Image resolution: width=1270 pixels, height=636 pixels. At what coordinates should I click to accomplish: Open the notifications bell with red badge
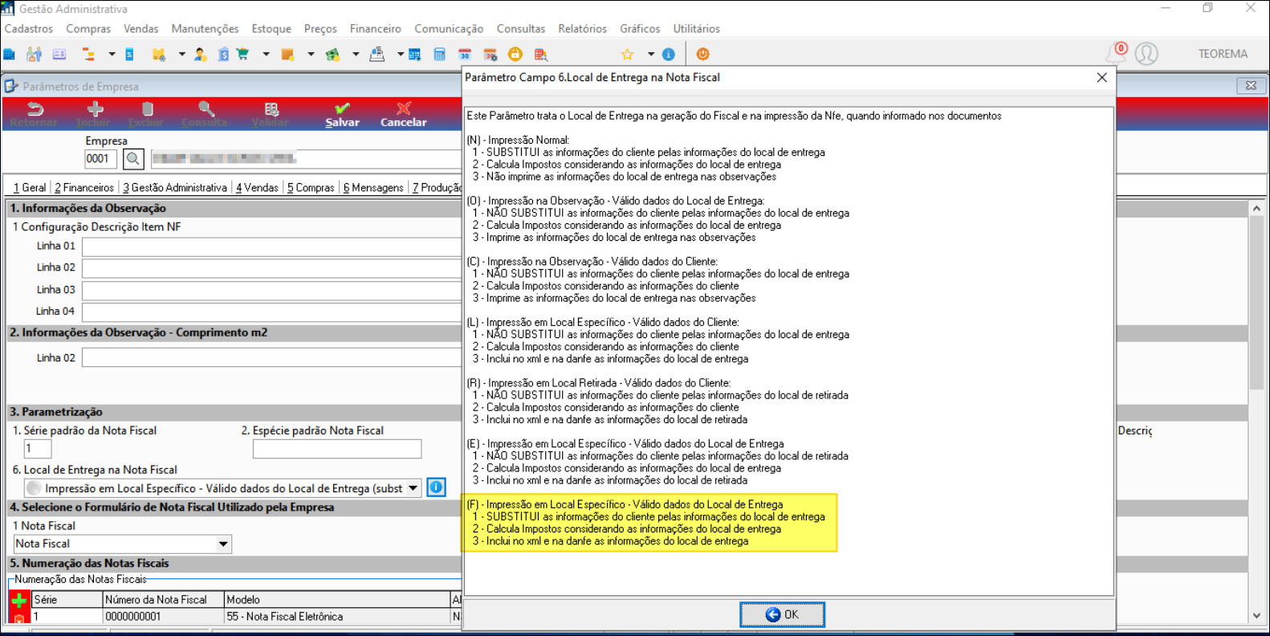1117,53
